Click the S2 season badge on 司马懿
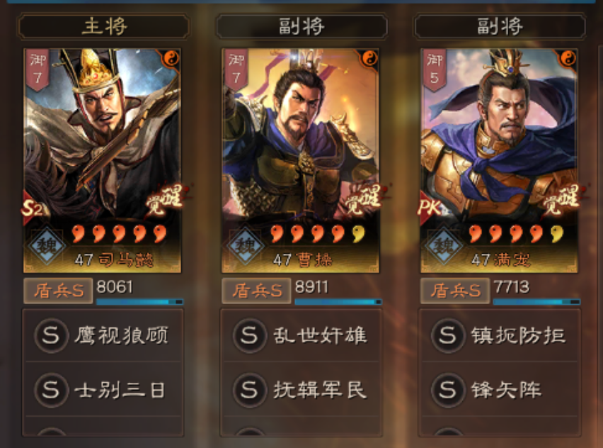Screen dimensions: 603x448 33,208
